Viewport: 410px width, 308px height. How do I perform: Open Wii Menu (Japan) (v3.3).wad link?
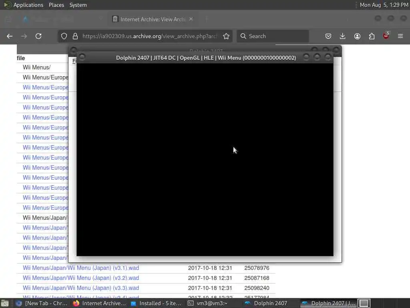(x=81, y=288)
